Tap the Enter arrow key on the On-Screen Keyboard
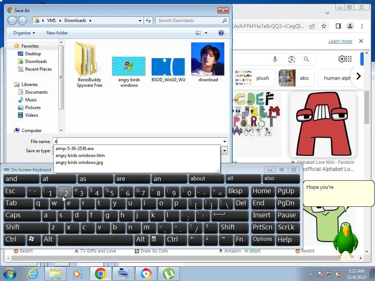The height and width of the screenshot is (281, 375). (x=230, y=216)
